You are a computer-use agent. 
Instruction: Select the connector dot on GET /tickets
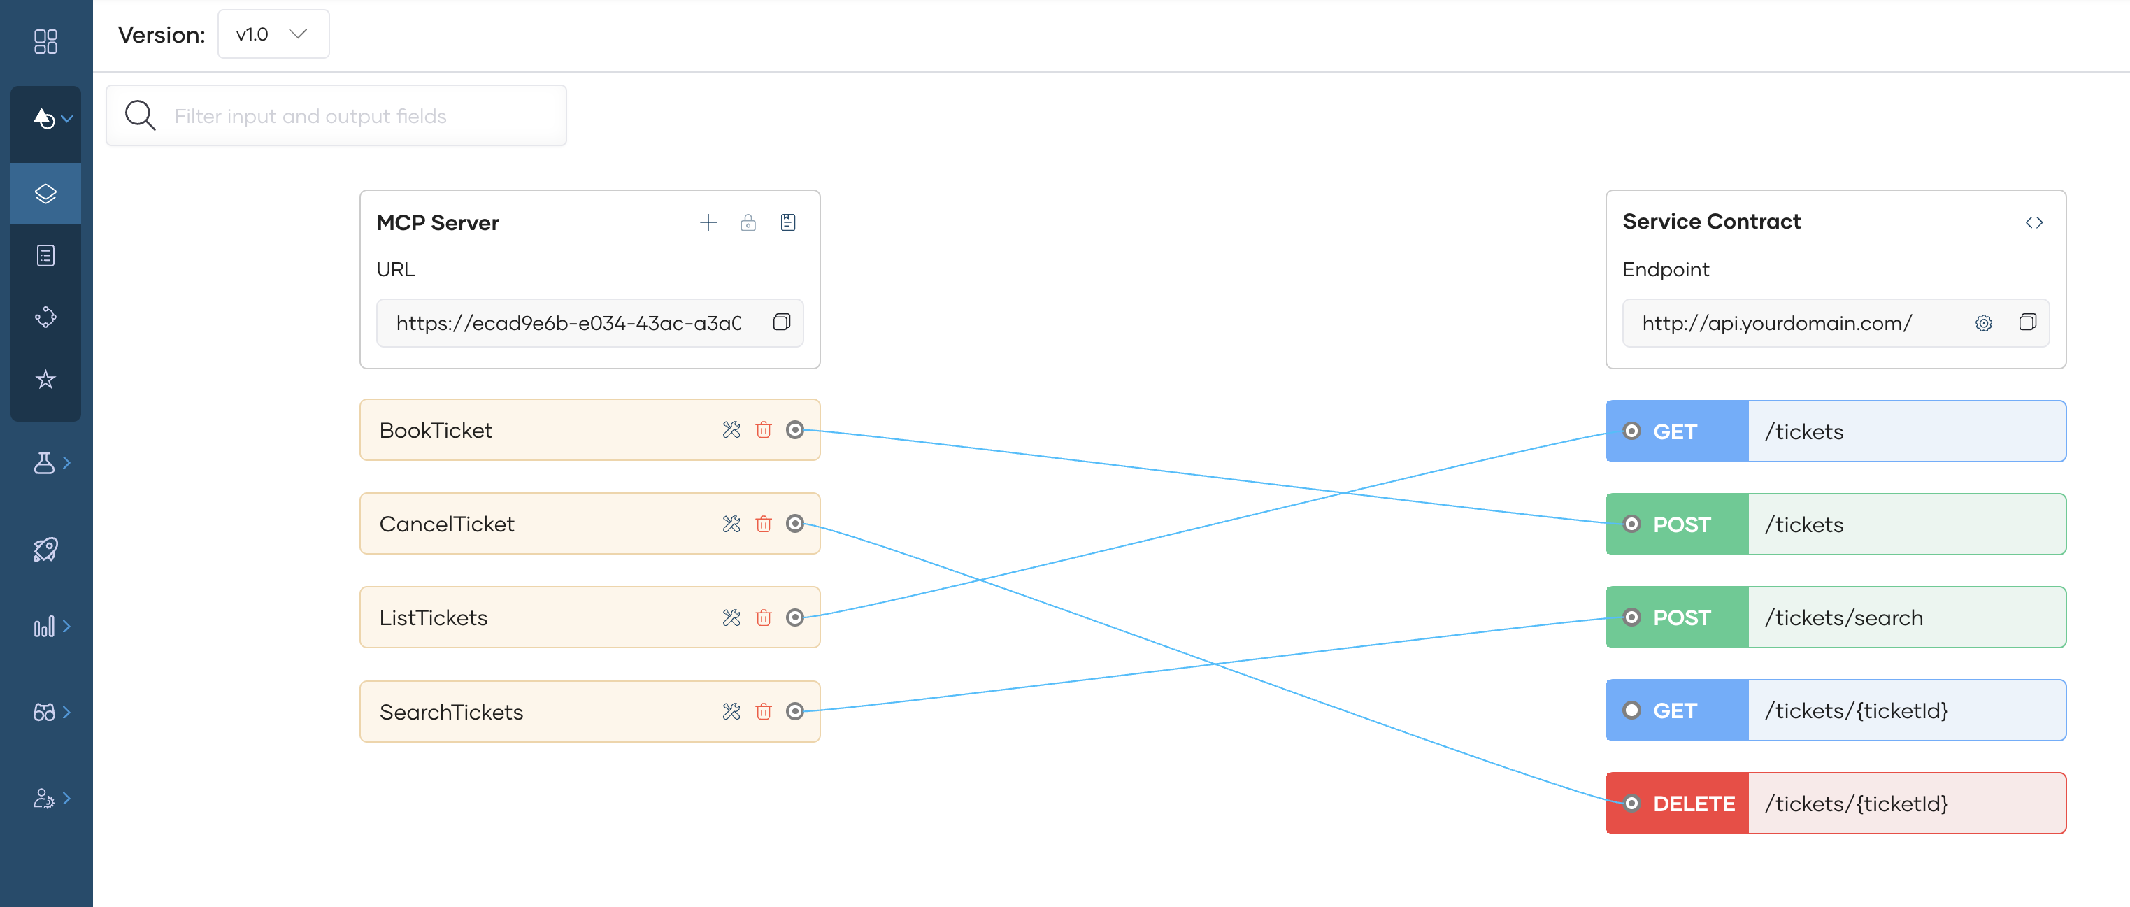tap(1631, 431)
